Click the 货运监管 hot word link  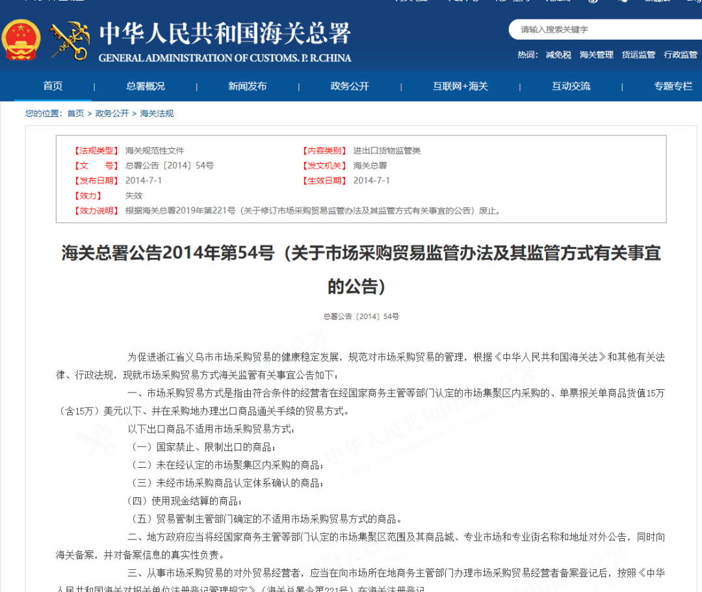click(x=638, y=55)
